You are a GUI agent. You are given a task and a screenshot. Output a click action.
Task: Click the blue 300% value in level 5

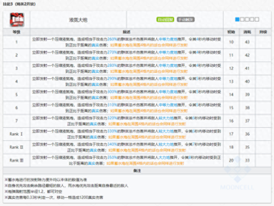[x=112, y=91]
